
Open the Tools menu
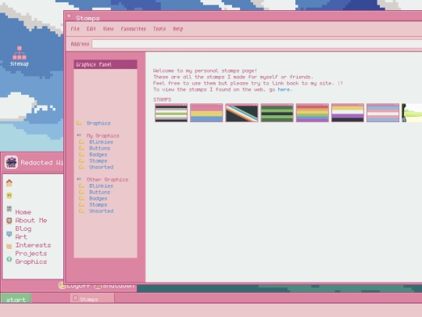159,29
